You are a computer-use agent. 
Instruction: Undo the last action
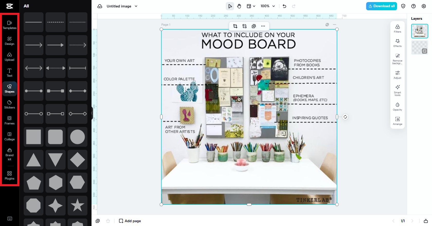(x=284, y=6)
